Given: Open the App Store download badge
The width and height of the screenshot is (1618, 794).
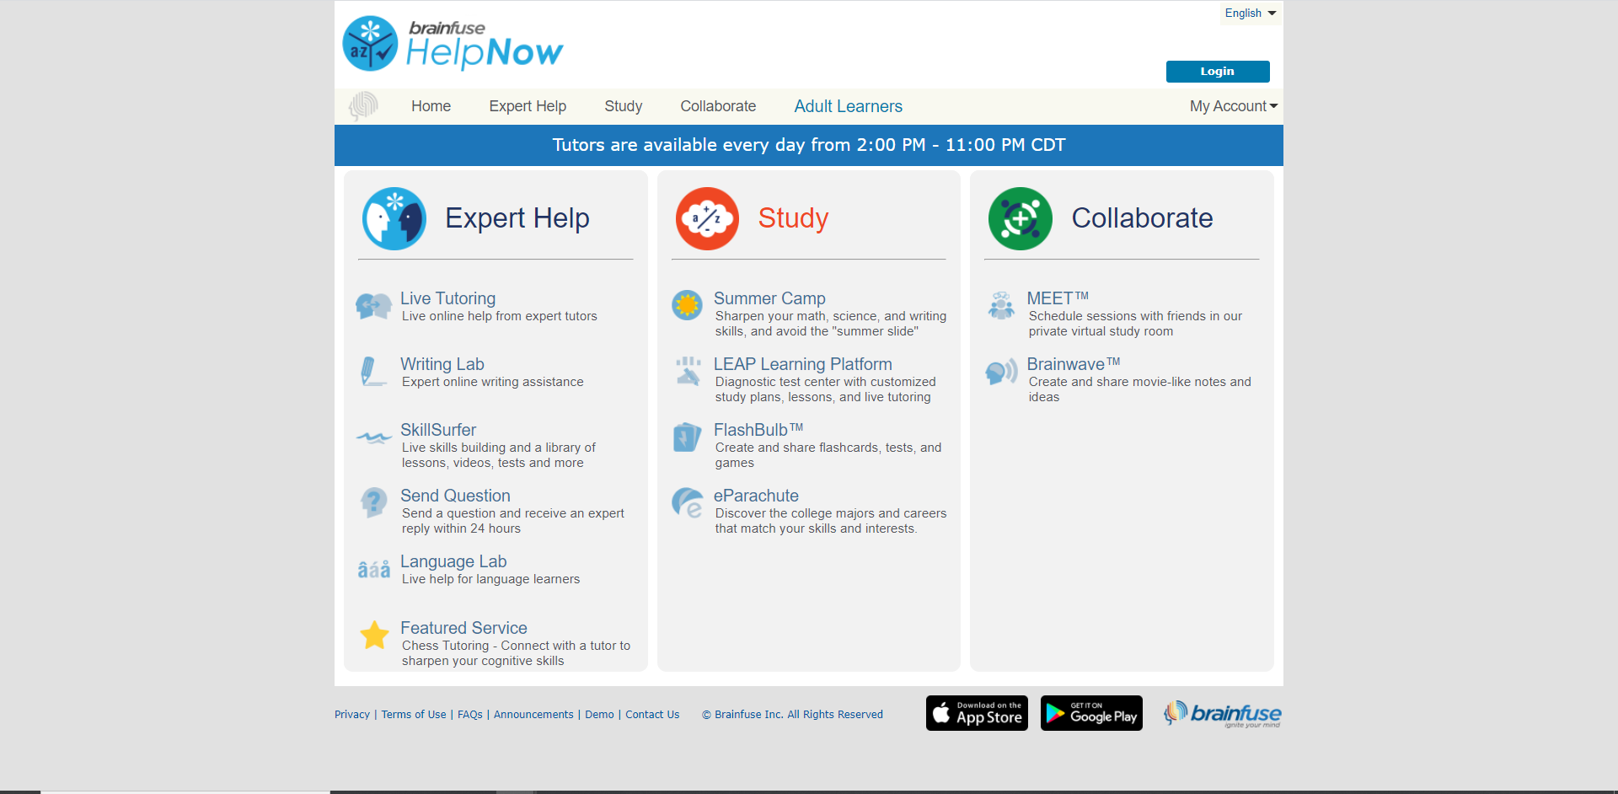Looking at the screenshot, I should pyautogui.click(x=977, y=713).
